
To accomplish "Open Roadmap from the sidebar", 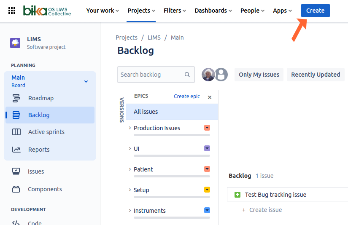I will [40, 98].
